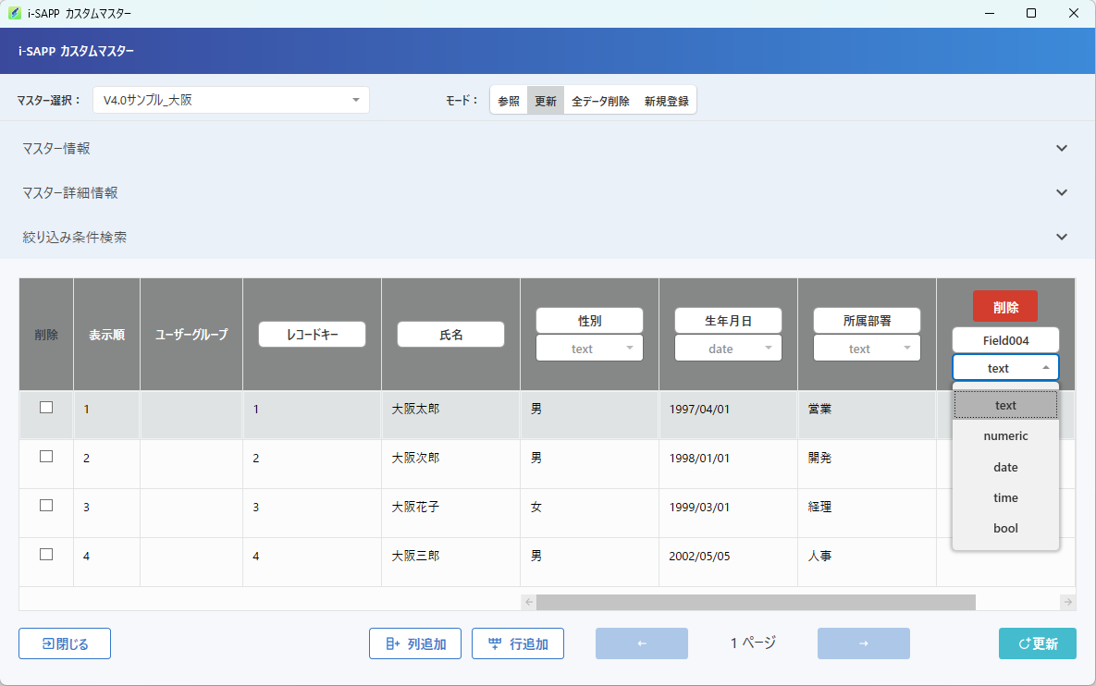Image resolution: width=1096 pixels, height=686 pixels.
Task: Choose text from the type list
Action: [1006, 405]
